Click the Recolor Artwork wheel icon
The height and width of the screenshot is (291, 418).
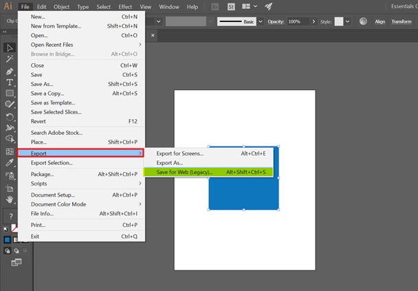tap(363, 21)
